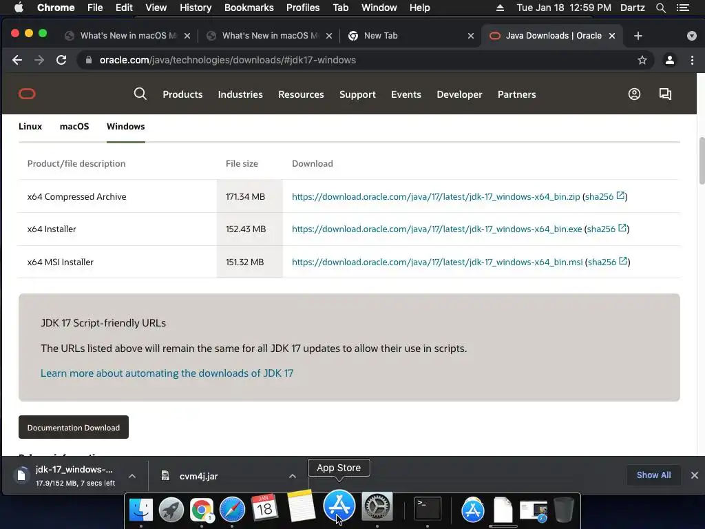Viewport: 705px width, 529px height.
Task: Open the Partners navigation menu
Action: pyautogui.click(x=516, y=94)
